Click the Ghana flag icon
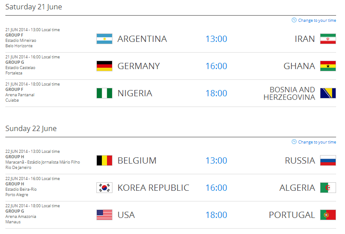345x234 pixels. pyautogui.click(x=328, y=66)
